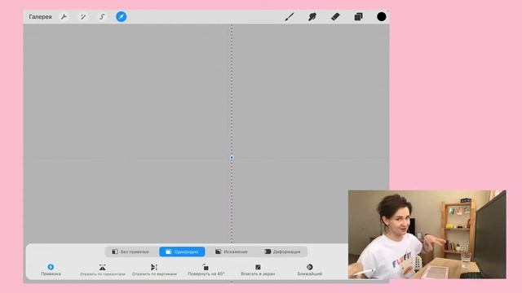Toggle the Привязка snapping option

(x=51, y=269)
